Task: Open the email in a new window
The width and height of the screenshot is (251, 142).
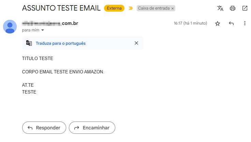Action: pos(245,8)
